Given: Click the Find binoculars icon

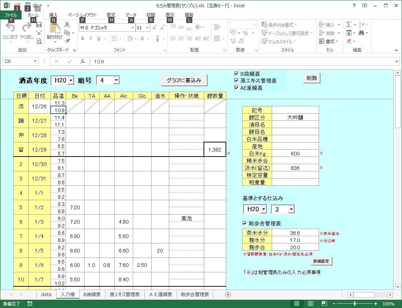Looking at the screenshot, I should 361,33.
